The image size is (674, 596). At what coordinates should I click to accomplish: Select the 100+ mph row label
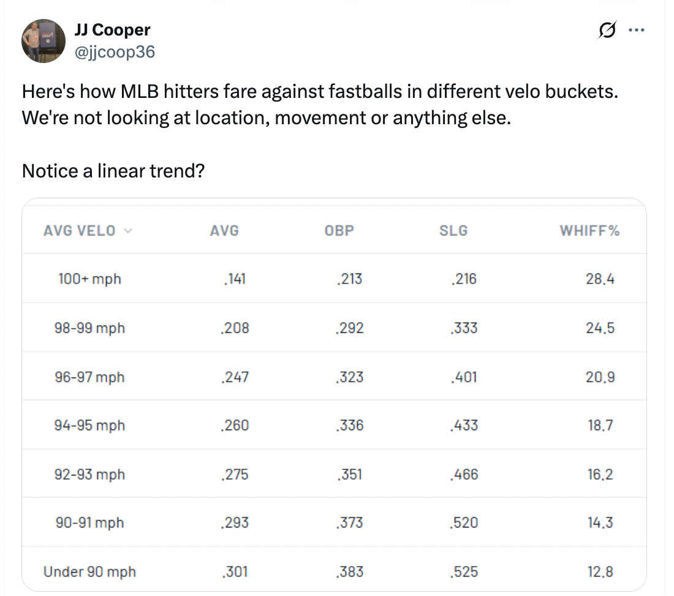pos(90,279)
